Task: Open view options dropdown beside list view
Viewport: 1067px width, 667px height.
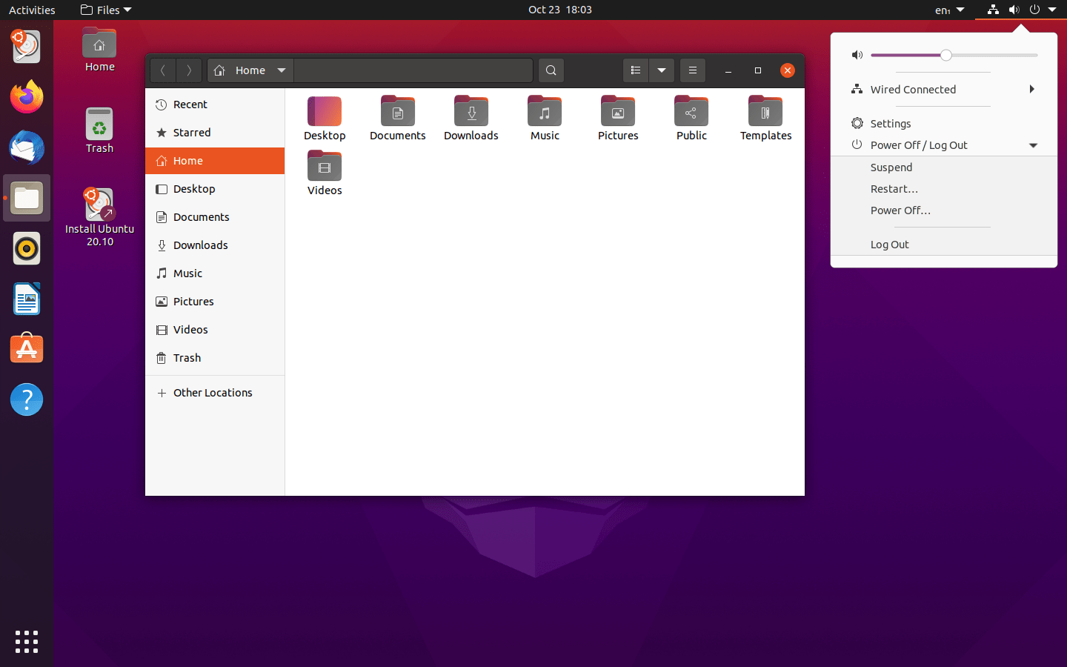Action: click(x=662, y=70)
